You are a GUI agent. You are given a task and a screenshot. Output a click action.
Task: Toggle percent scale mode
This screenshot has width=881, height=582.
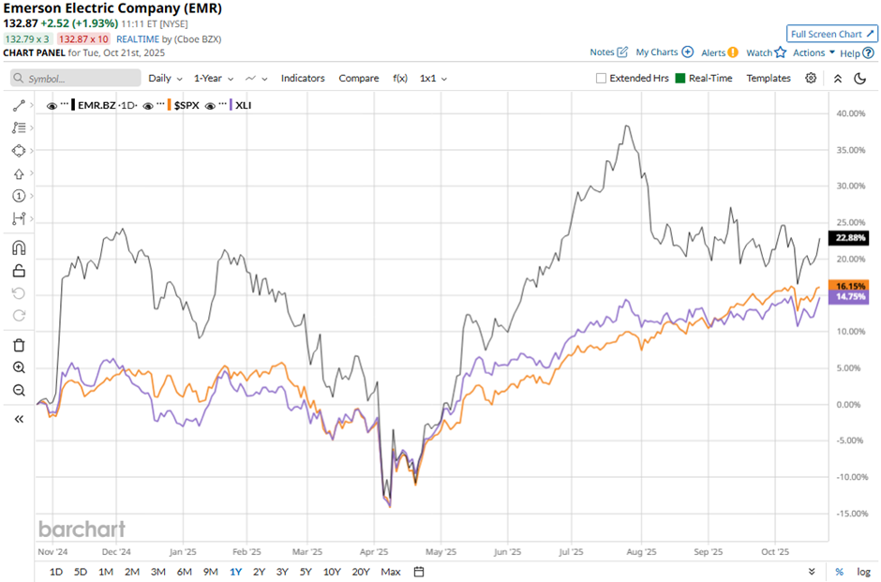[x=839, y=572]
